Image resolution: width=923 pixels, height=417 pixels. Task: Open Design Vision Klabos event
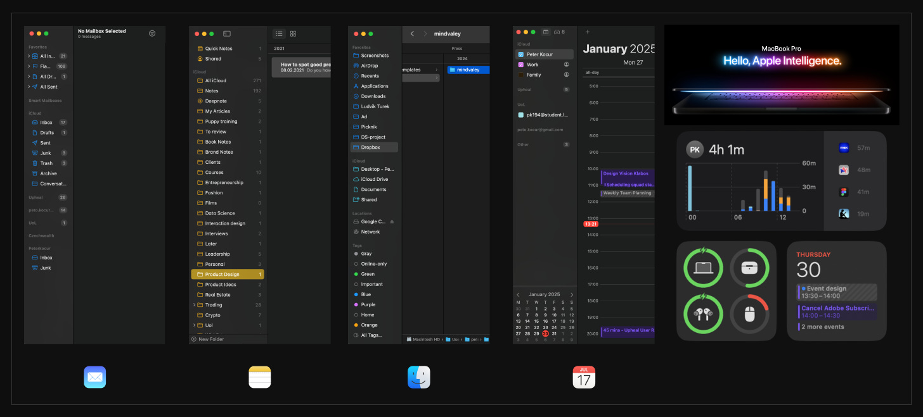click(x=628, y=173)
